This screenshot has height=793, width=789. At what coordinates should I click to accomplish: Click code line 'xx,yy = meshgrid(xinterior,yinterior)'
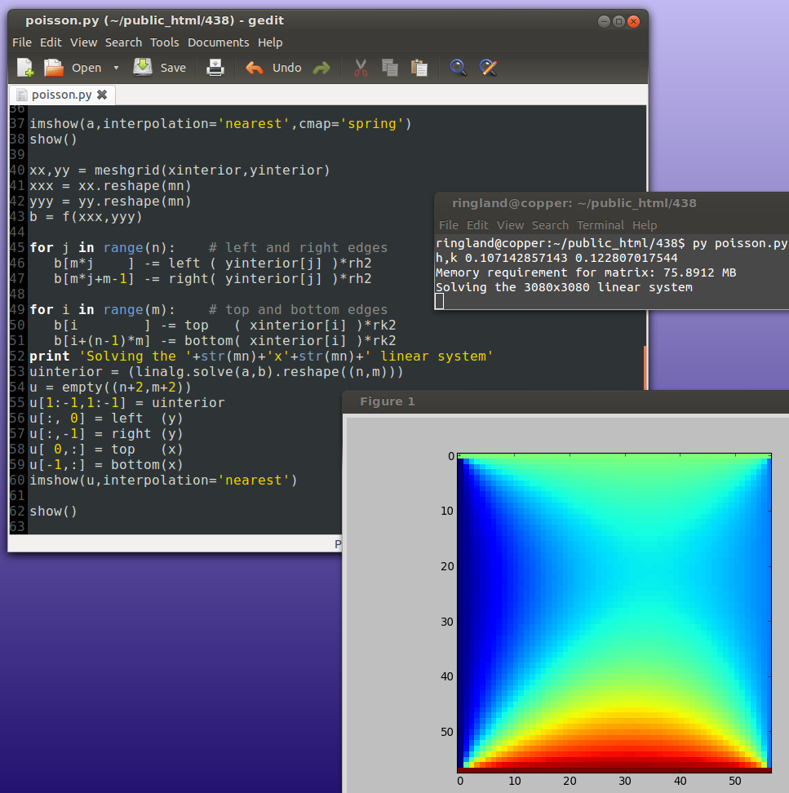pos(180,171)
